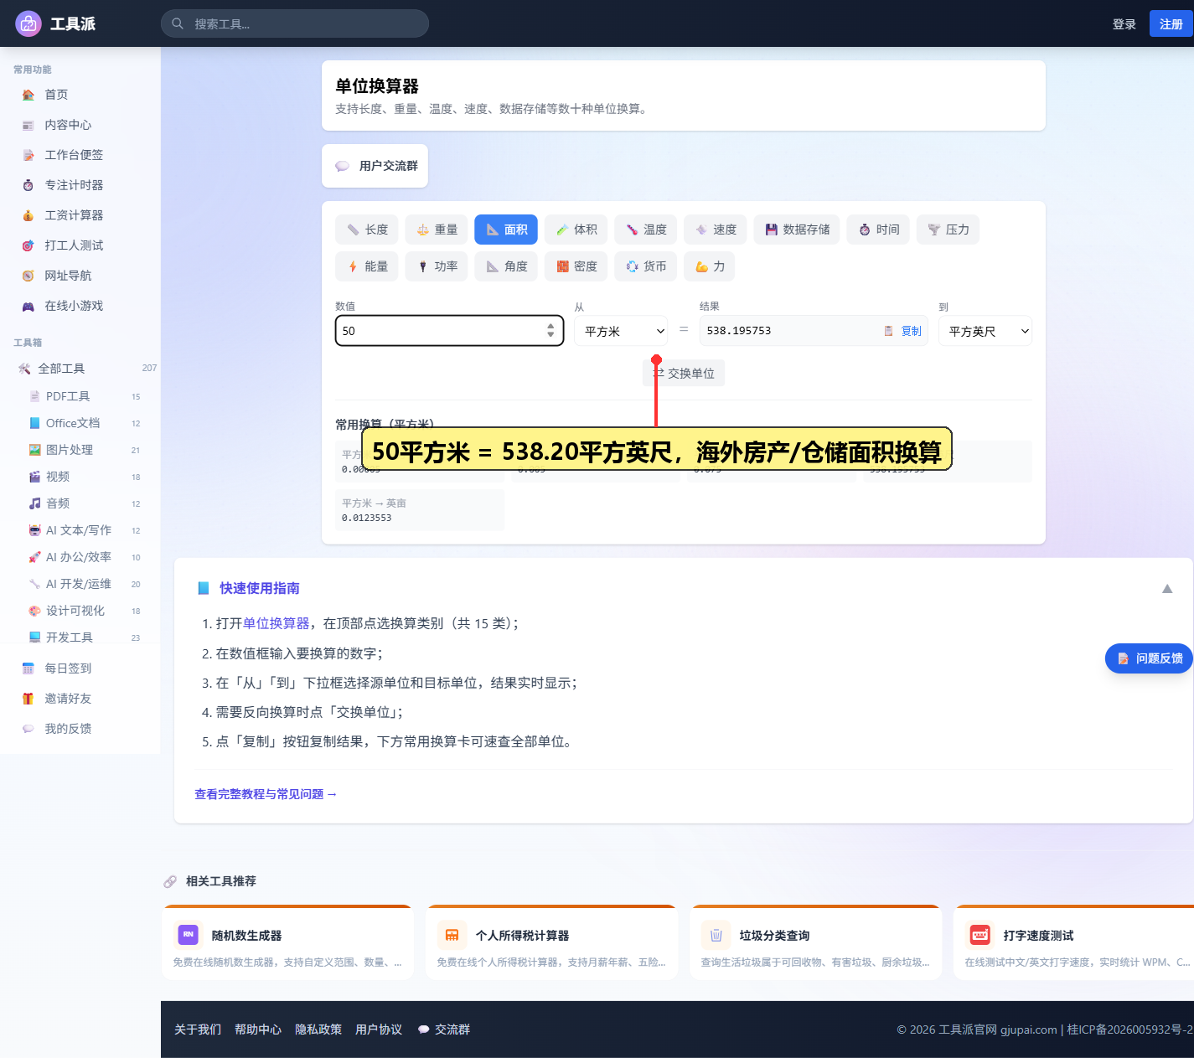The width and height of the screenshot is (1194, 1058).
Task: Select 图片处理 category
Action: click(84, 450)
